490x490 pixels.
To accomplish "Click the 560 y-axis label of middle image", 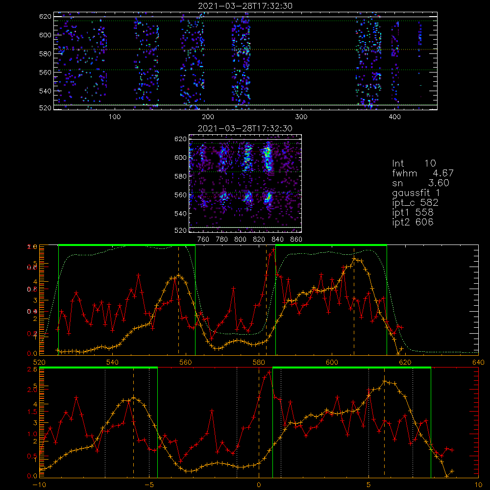I will 181,195.
